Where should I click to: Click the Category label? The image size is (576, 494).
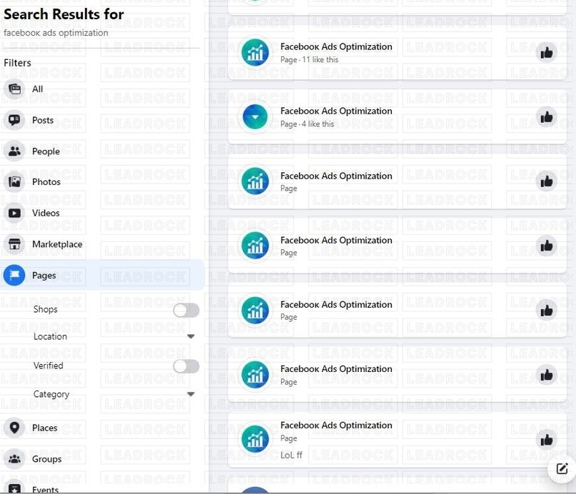(51, 394)
